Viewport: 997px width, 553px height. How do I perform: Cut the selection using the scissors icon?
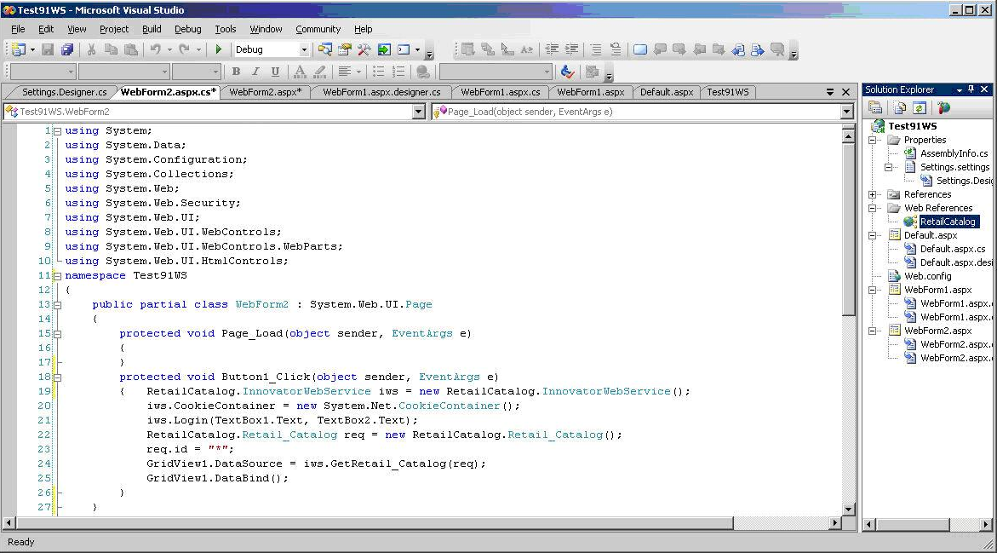(x=92, y=49)
